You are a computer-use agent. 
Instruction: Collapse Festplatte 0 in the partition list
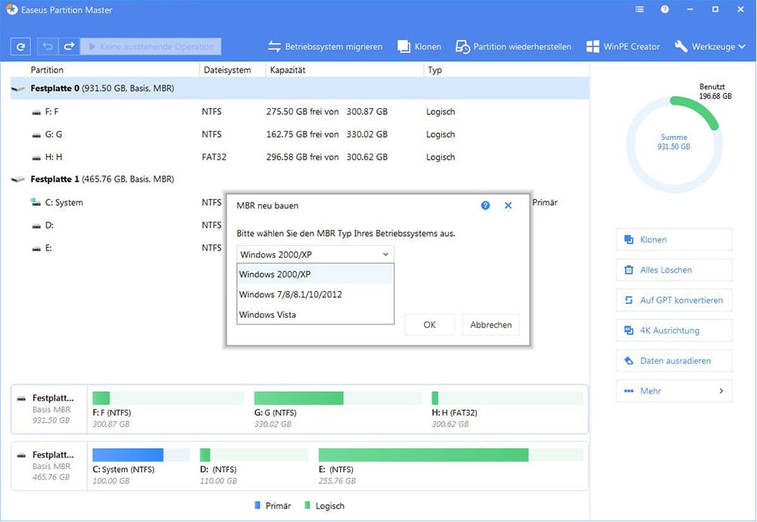[x=17, y=88]
